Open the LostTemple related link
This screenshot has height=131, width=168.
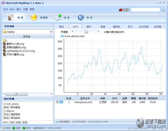(79, 122)
